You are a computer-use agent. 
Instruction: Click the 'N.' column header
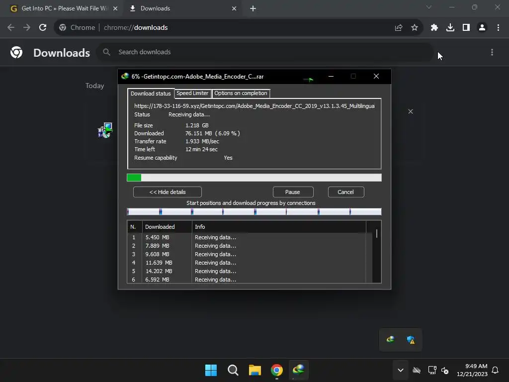pos(135,227)
